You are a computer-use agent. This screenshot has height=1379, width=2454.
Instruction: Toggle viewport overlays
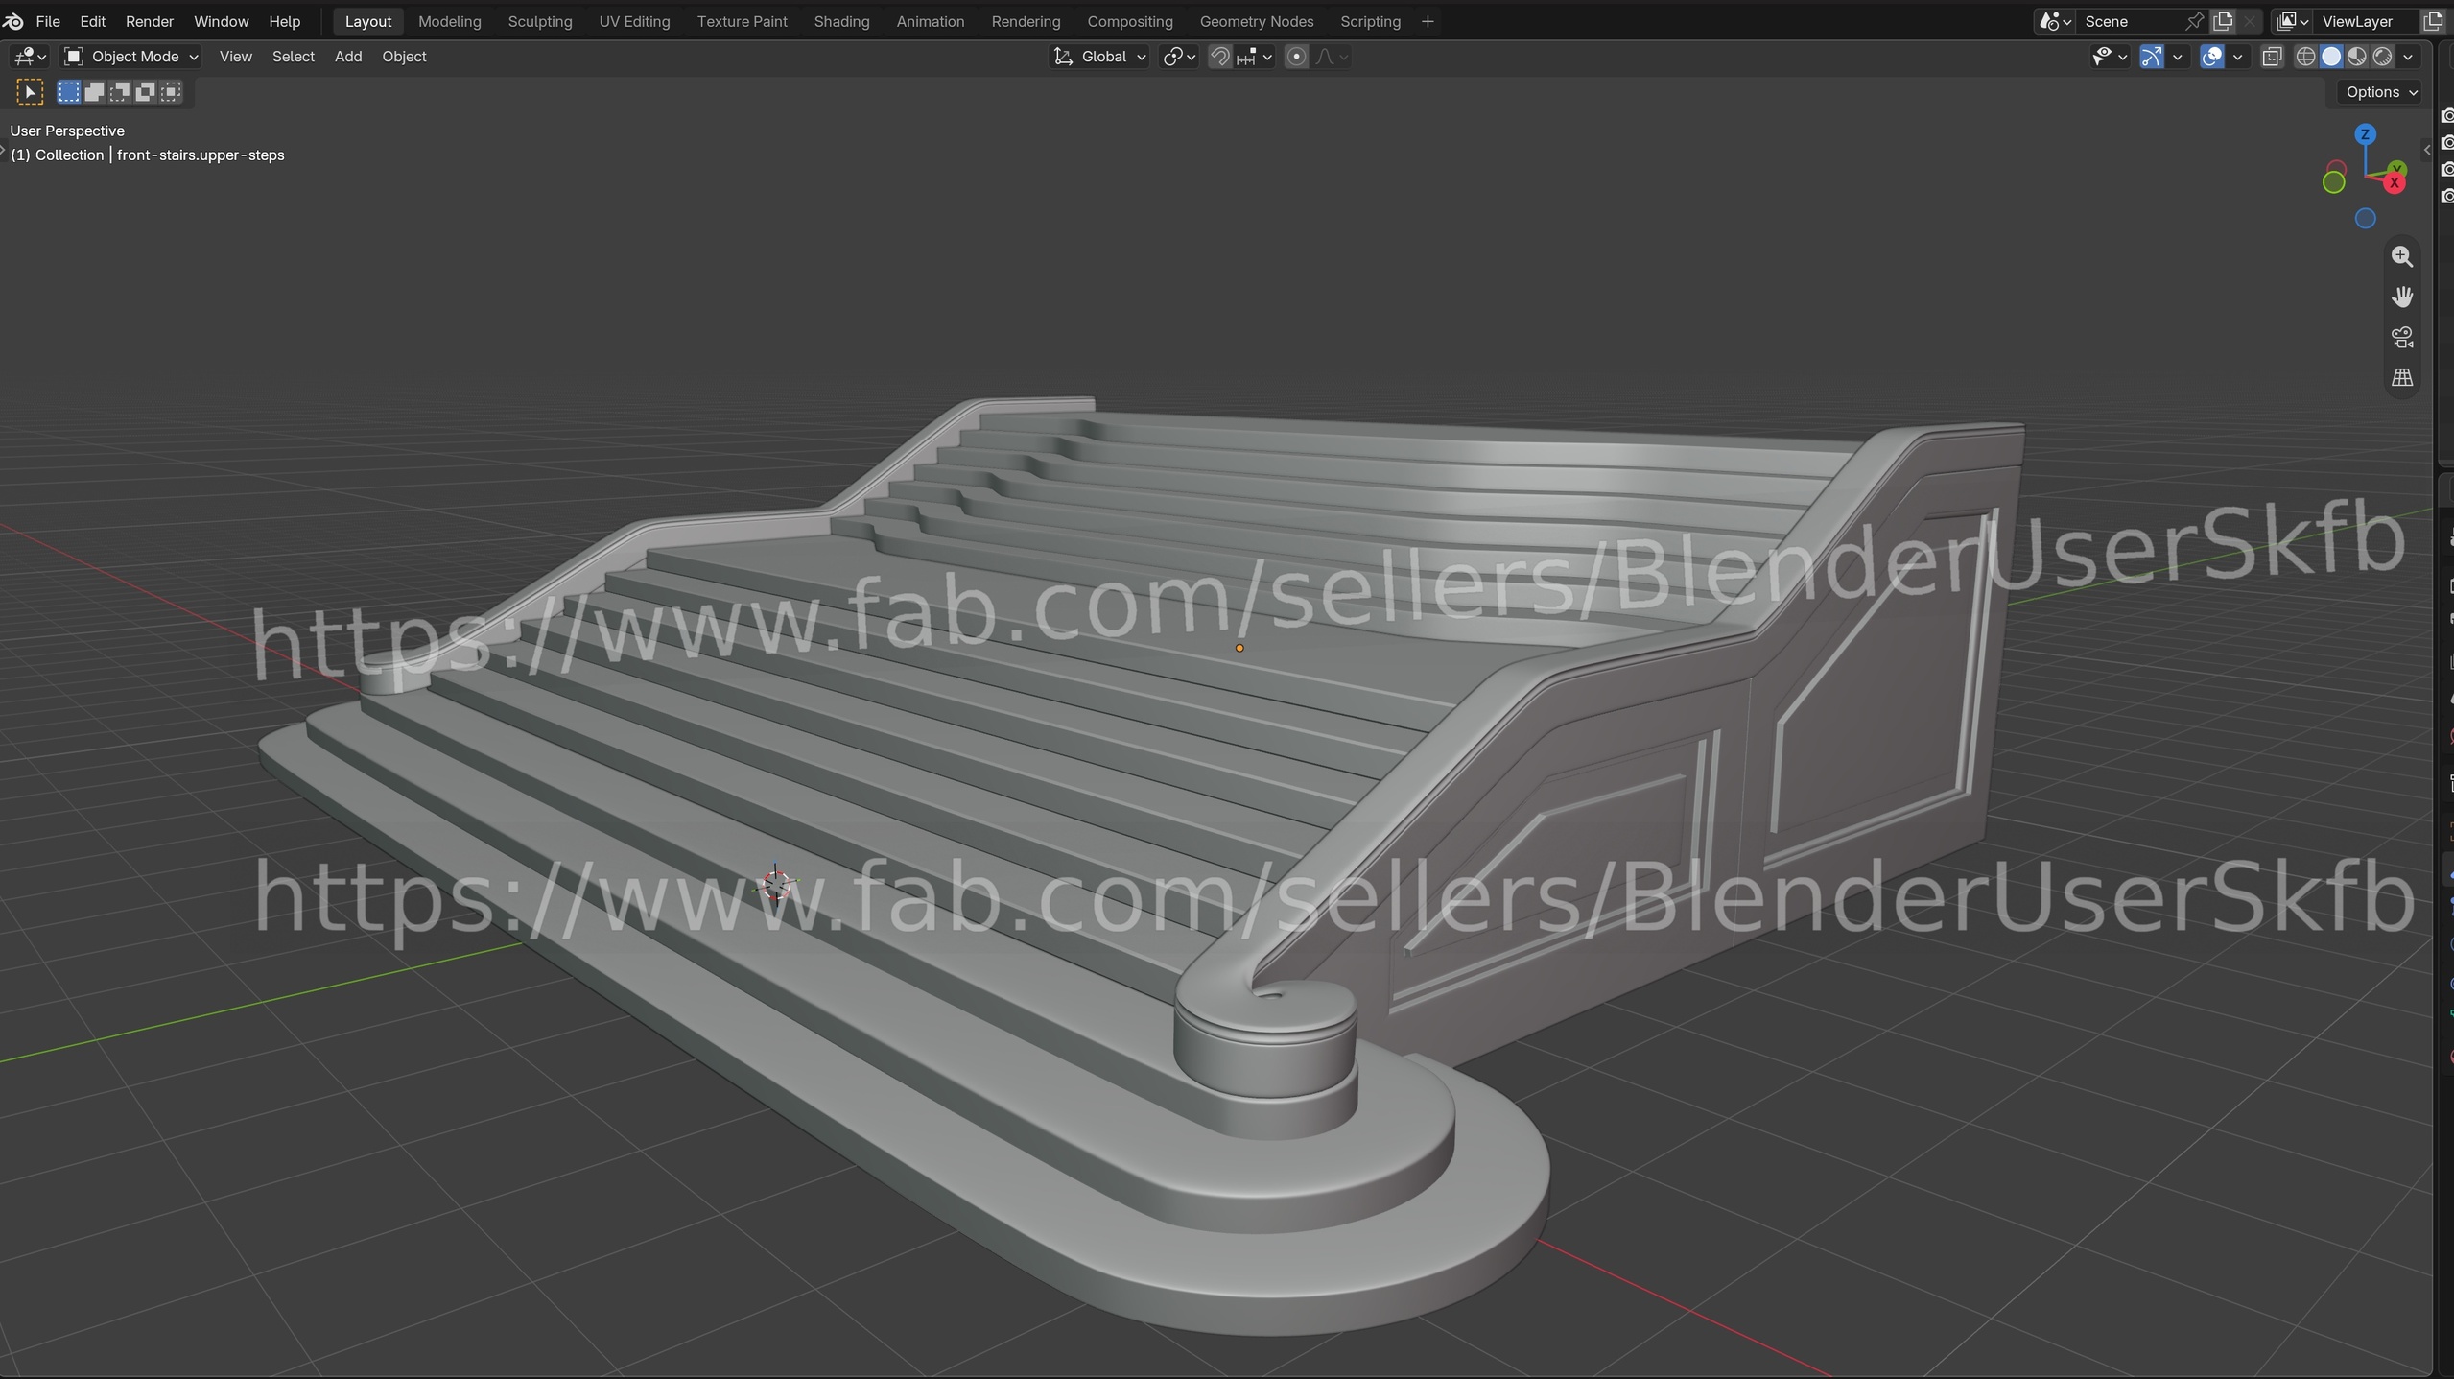coord(2212,57)
